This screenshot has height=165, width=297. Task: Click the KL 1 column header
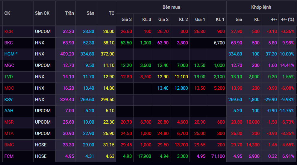220,19
